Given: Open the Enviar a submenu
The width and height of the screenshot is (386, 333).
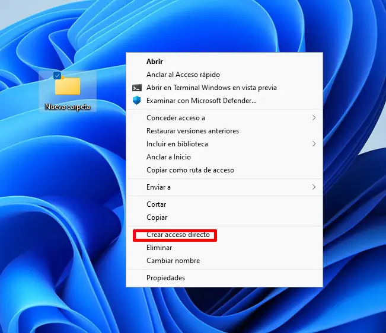Looking at the screenshot, I should (x=224, y=187).
